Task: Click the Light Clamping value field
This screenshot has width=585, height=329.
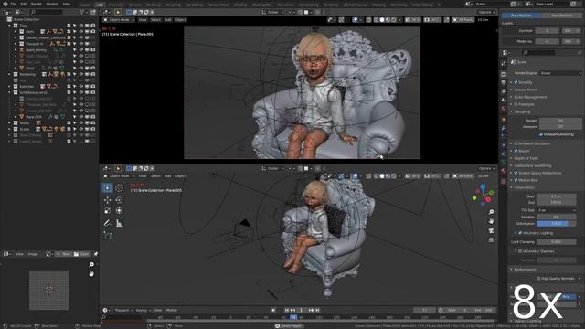Action: tap(556, 241)
